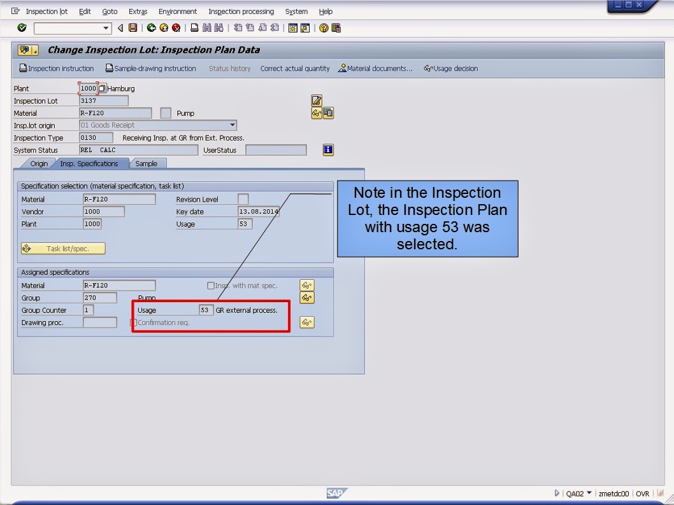This screenshot has height=505, width=674.
Task: Click the blue information icon beside User Status
Action: pyautogui.click(x=327, y=149)
